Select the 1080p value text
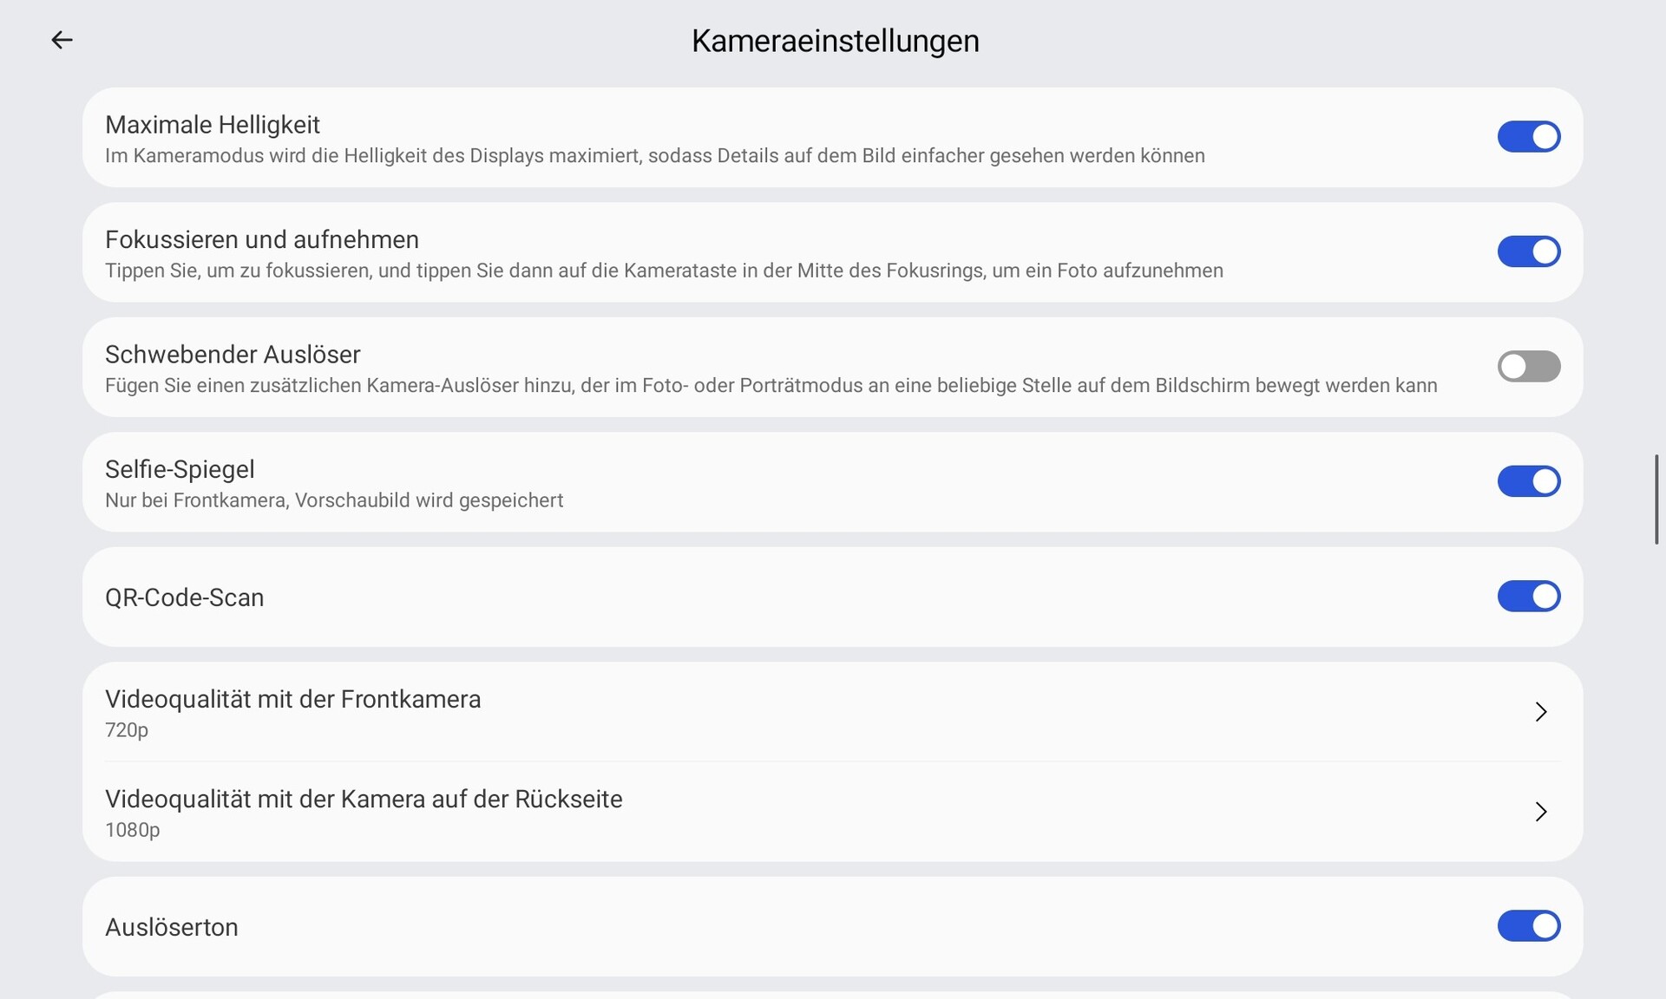Viewport: 1666px width, 999px height. coord(133,830)
